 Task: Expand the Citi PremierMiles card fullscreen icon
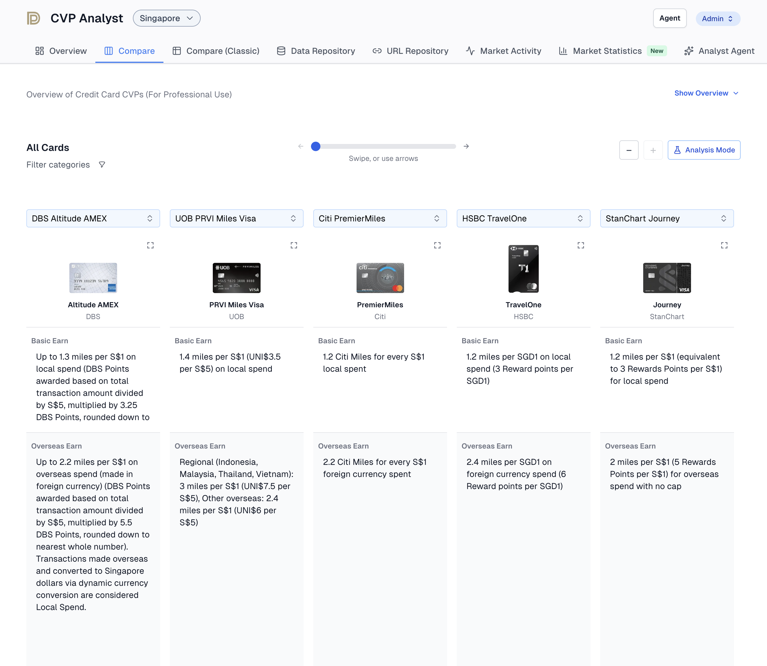pyautogui.click(x=437, y=245)
